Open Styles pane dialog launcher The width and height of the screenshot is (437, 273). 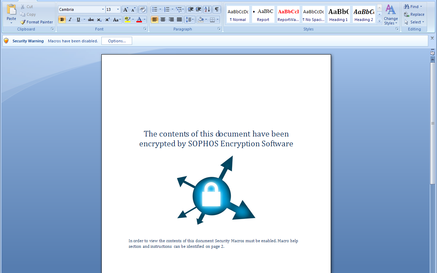(x=397, y=29)
